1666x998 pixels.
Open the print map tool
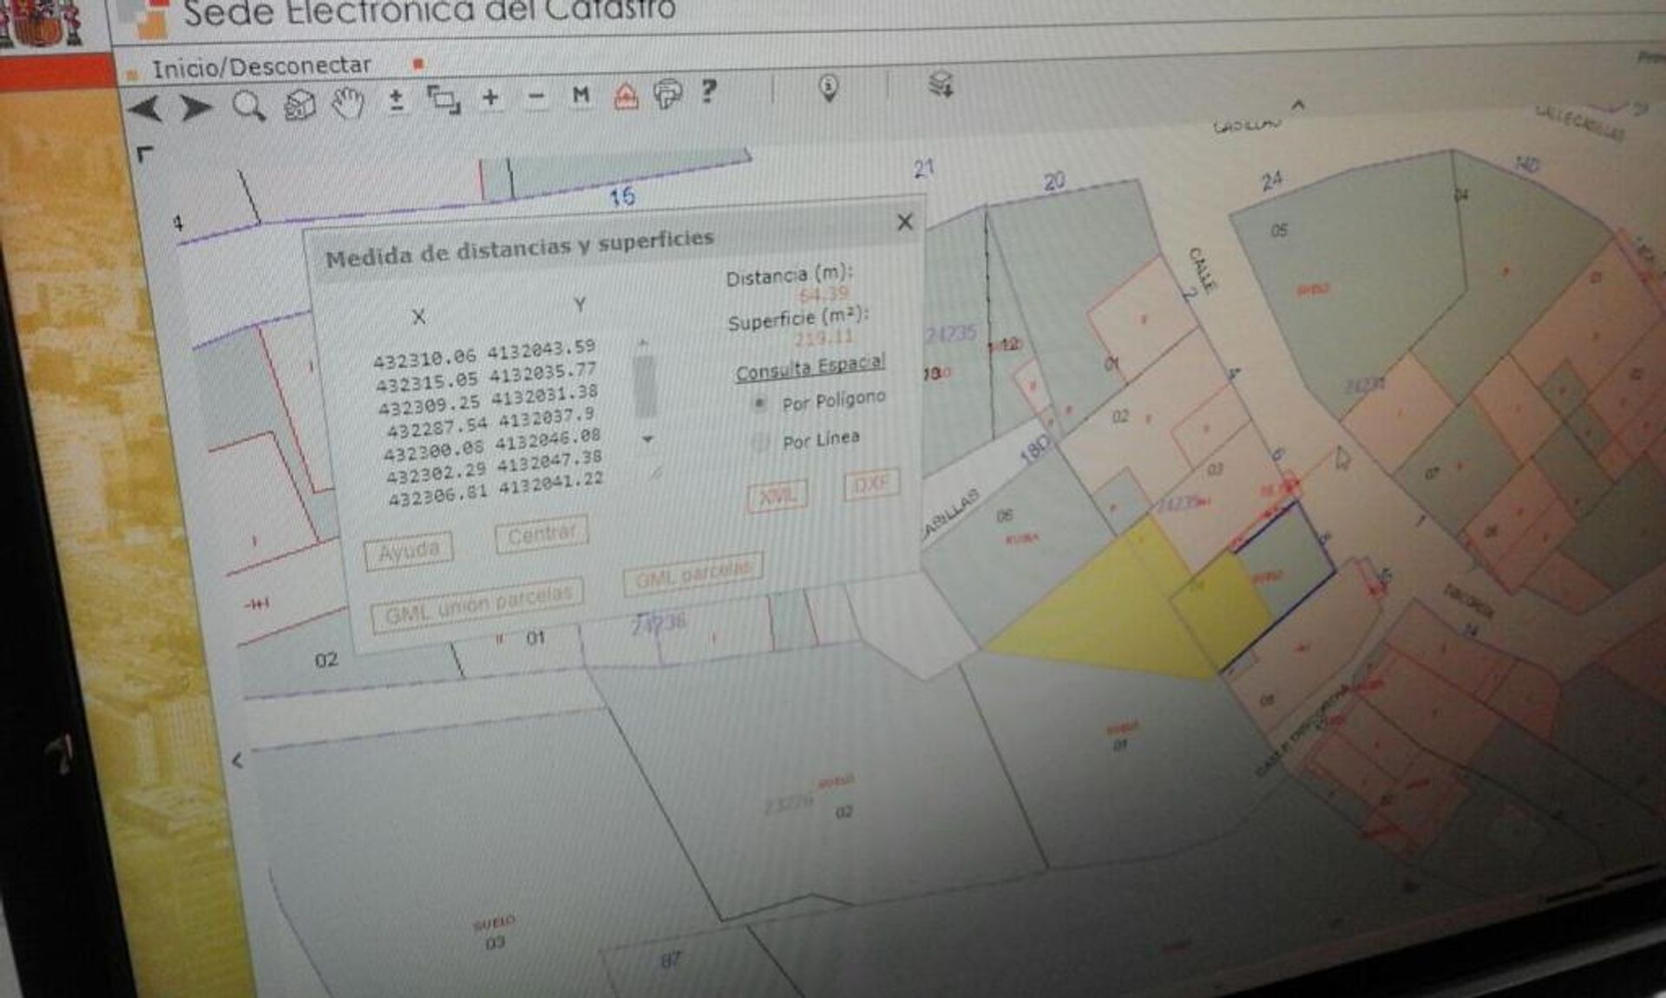point(667,93)
